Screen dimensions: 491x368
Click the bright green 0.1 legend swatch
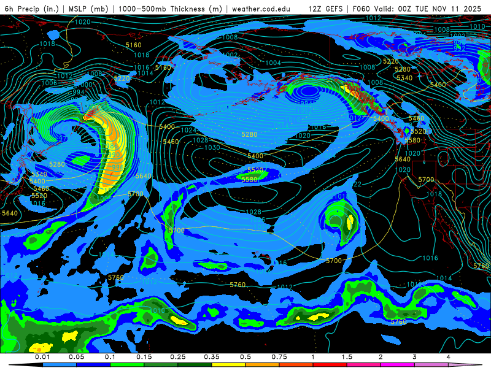click(x=127, y=365)
